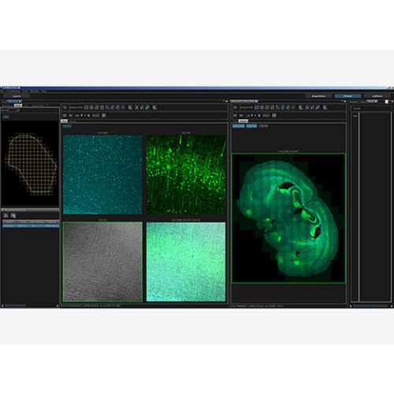394x394 pixels.
Task: Select the grayscale transmitted-light channel image
Action: click(102, 262)
